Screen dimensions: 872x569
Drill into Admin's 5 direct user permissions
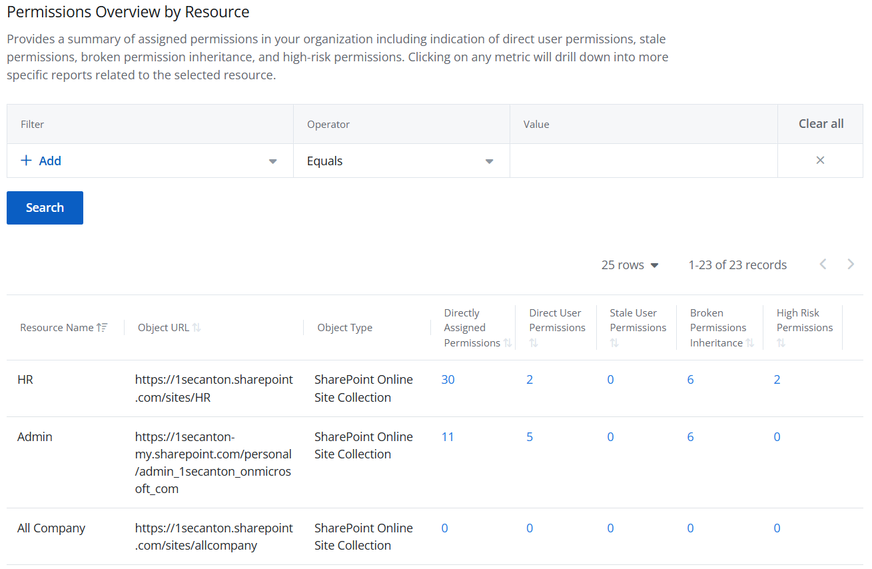click(x=530, y=437)
